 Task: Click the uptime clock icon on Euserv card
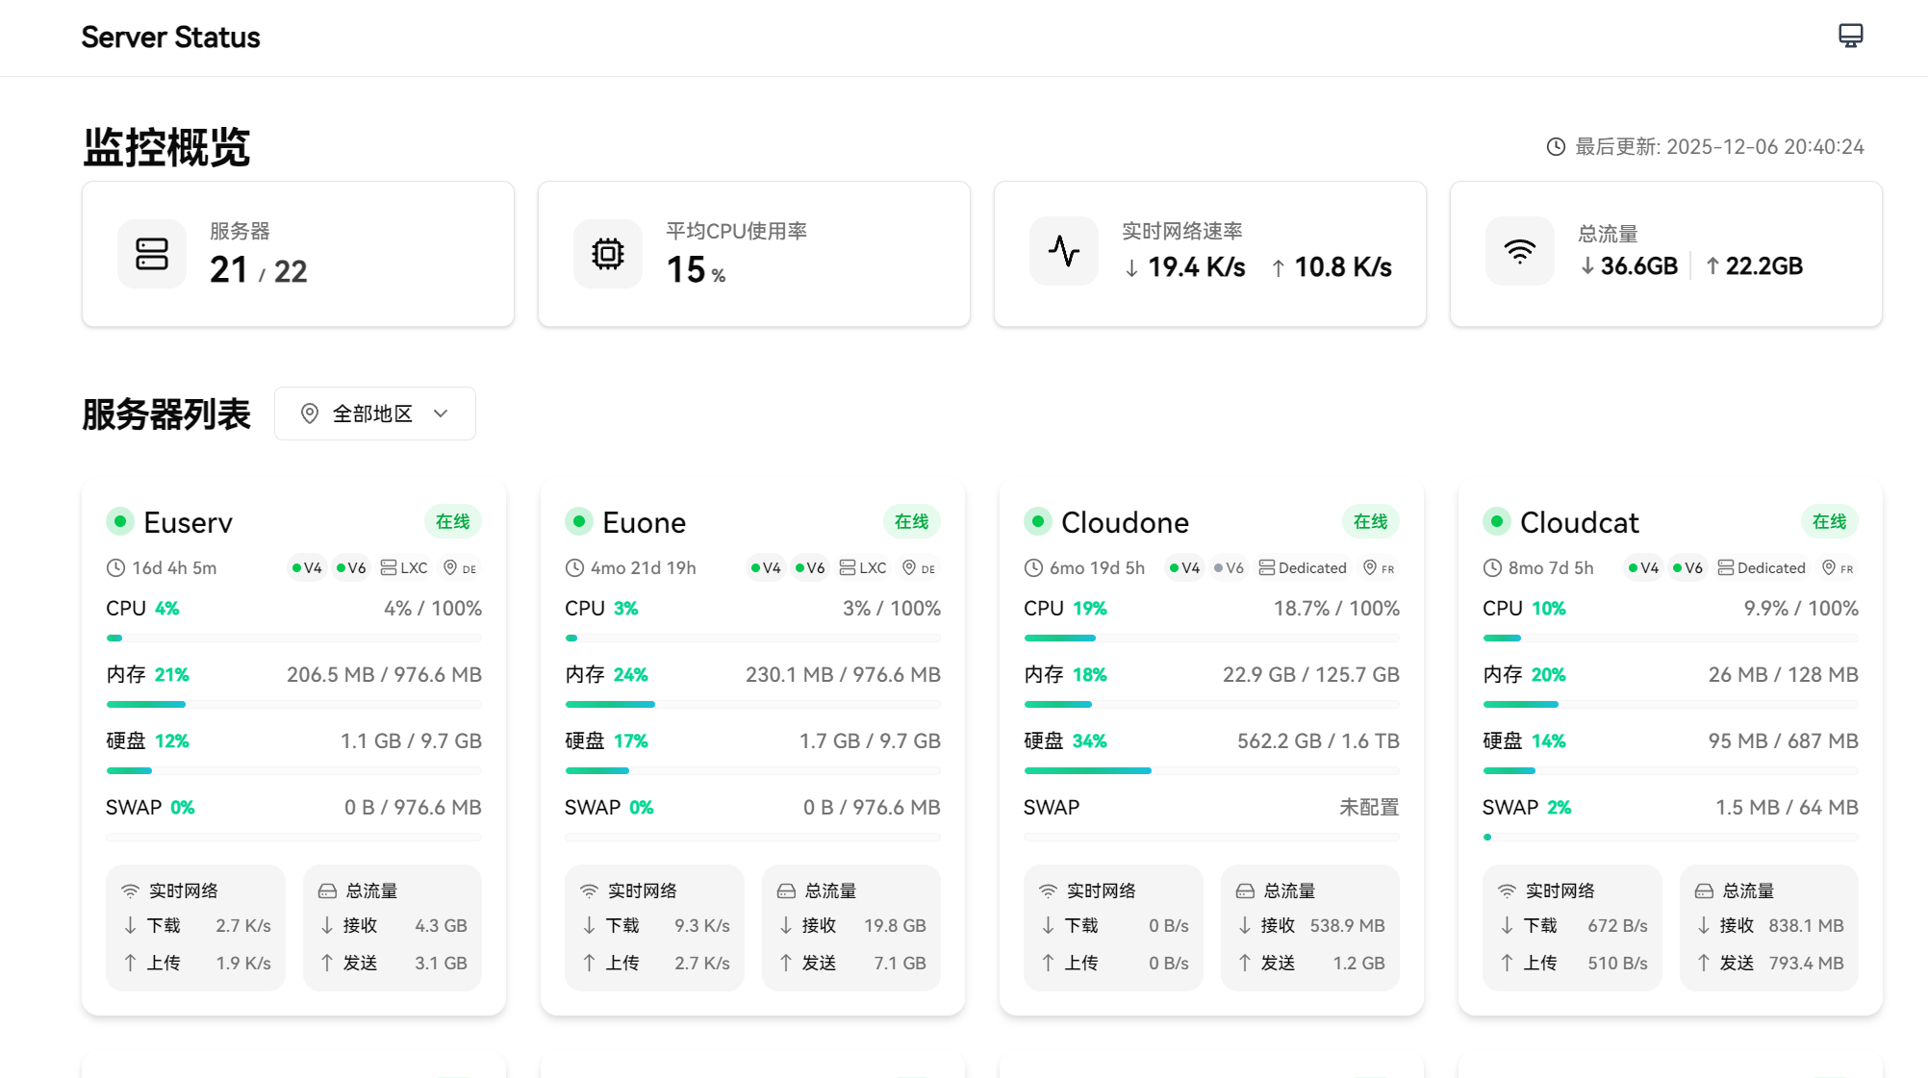[x=115, y=568]
